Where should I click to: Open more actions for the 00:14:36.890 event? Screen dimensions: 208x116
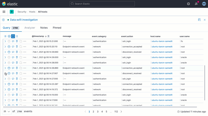(25, 68)
